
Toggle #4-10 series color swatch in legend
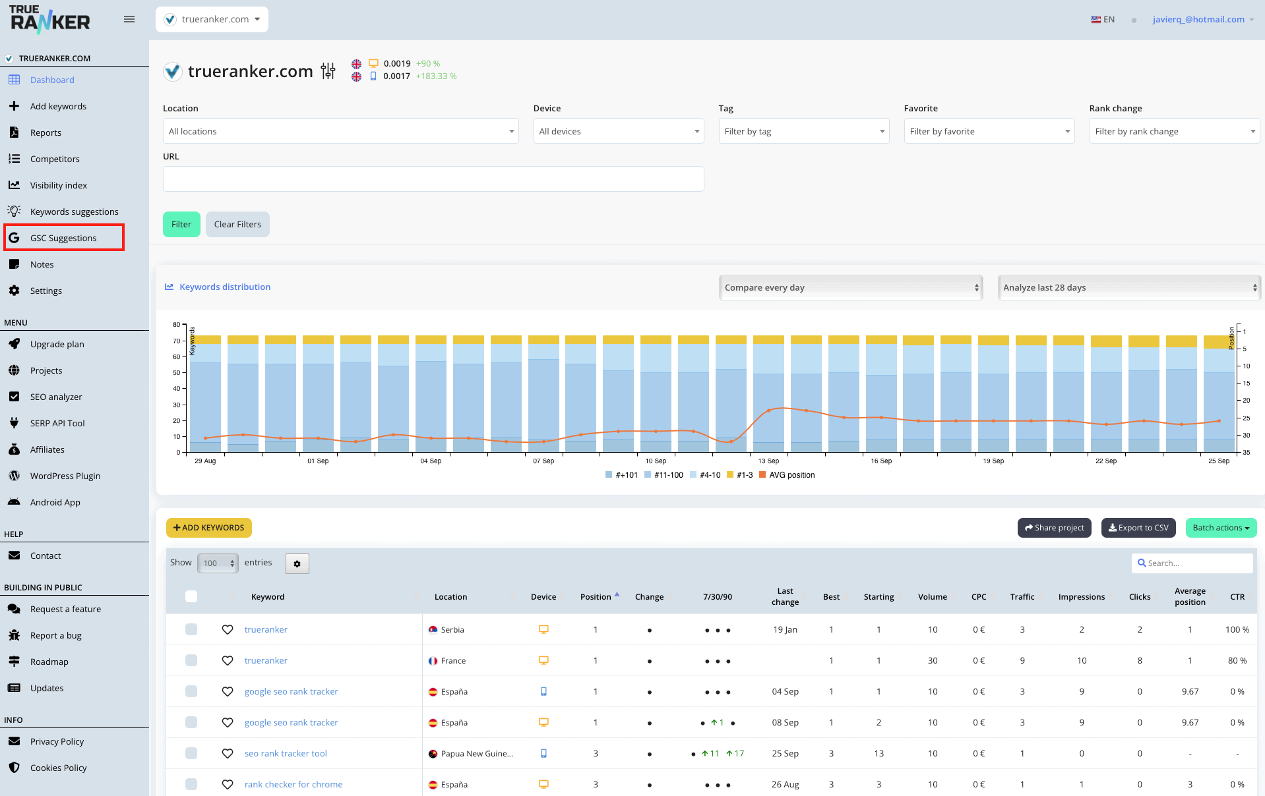(693, 475)
